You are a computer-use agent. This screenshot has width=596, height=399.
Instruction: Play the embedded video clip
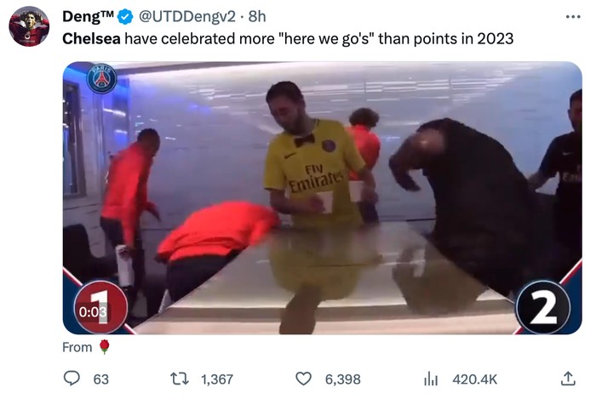click(322, 197)
